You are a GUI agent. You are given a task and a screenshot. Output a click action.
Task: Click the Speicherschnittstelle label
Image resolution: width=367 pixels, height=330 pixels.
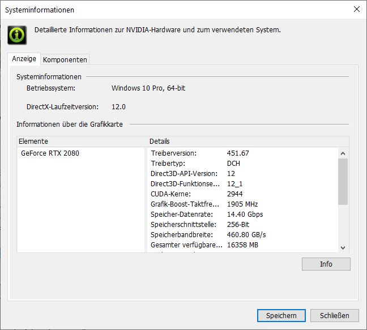(183, 225)
